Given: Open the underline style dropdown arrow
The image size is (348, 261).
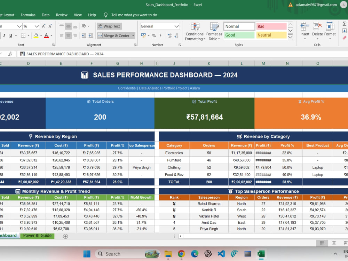Looking at the screenshot, I should tap(16, 35).
